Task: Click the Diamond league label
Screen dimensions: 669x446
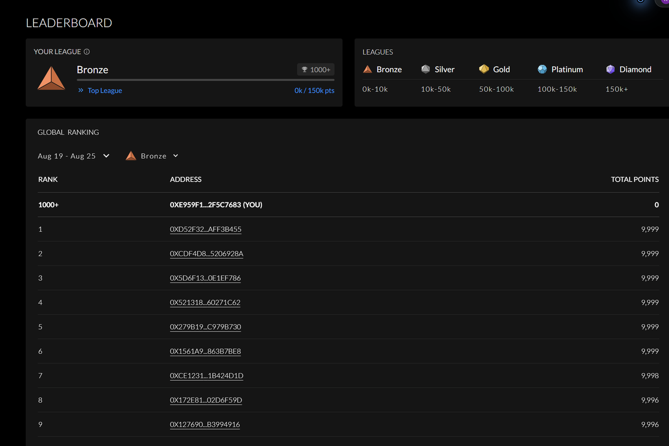Action: (636, 70)
